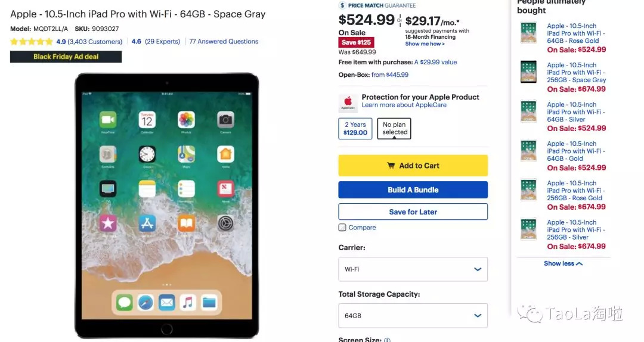Click the Save for Later button
Image resolution: width=644 pixels, height=342 pixels.
tap(413, 212)
